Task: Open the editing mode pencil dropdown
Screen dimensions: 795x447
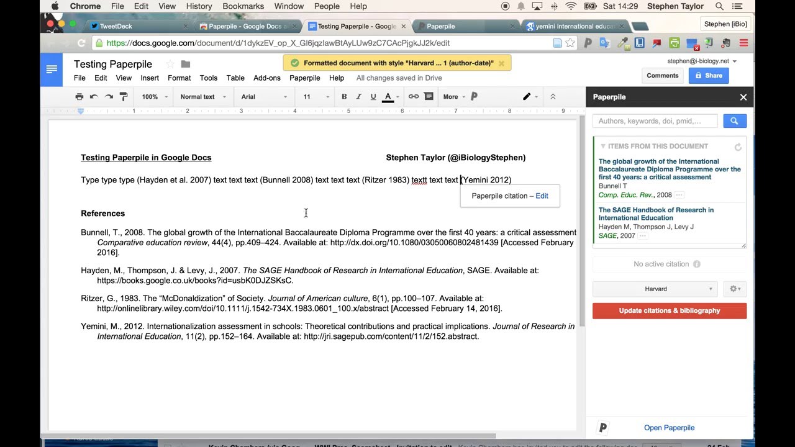Action: [x=529, y=97]
